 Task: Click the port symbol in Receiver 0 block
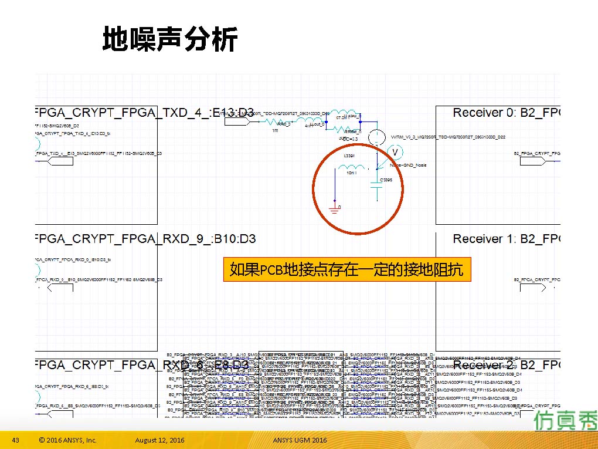(533, 161)
